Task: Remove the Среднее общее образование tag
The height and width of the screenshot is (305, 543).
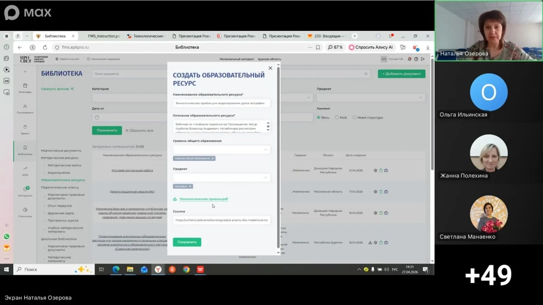Action: tap(213, 158)
